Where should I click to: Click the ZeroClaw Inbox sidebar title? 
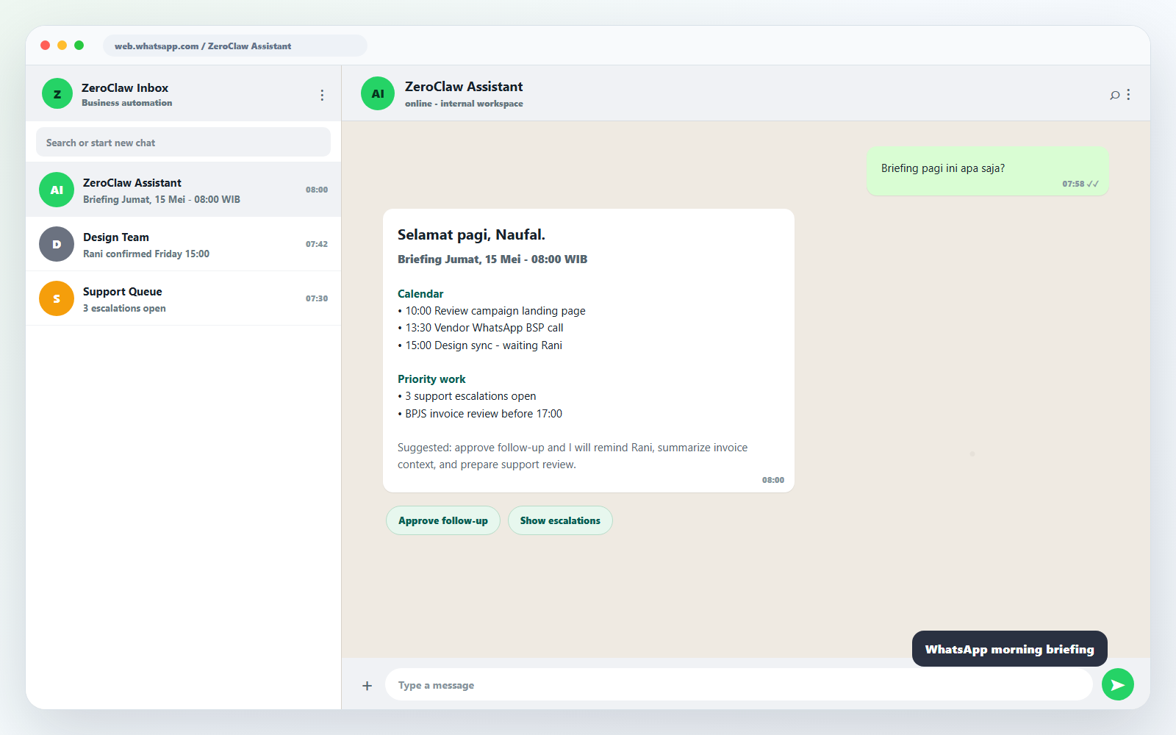click(125, 87)
